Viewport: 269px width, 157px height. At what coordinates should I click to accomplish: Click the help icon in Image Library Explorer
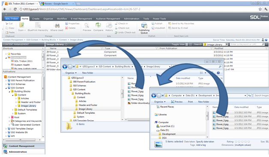(x=218, y=73)
